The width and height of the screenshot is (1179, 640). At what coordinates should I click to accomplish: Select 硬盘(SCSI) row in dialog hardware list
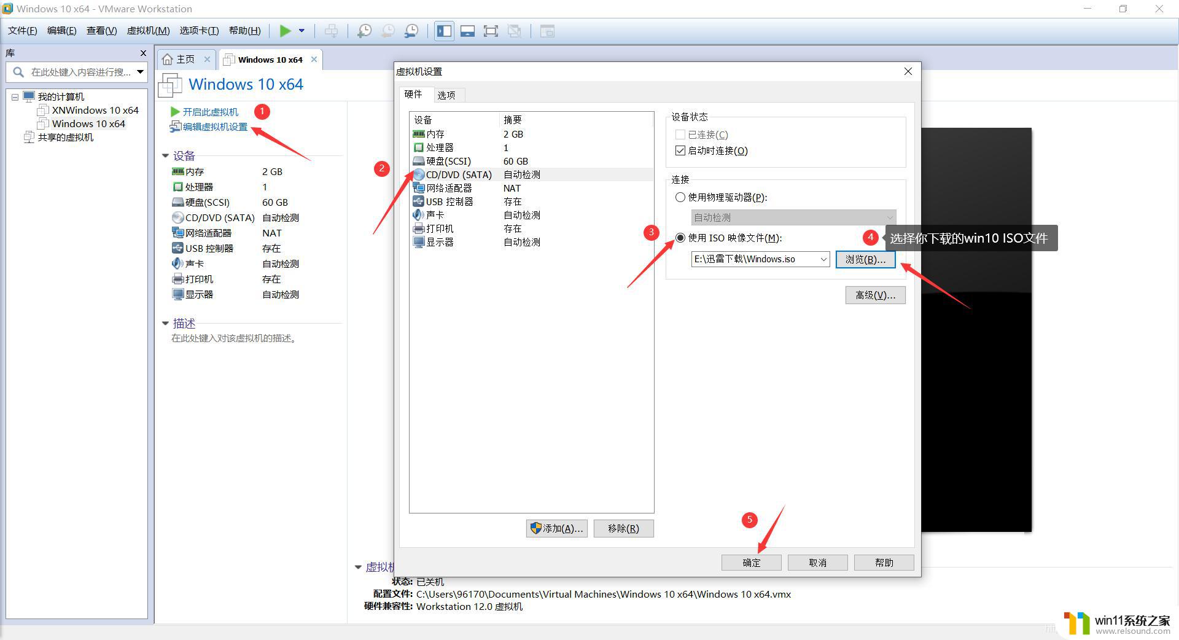[x=531, y=161]
